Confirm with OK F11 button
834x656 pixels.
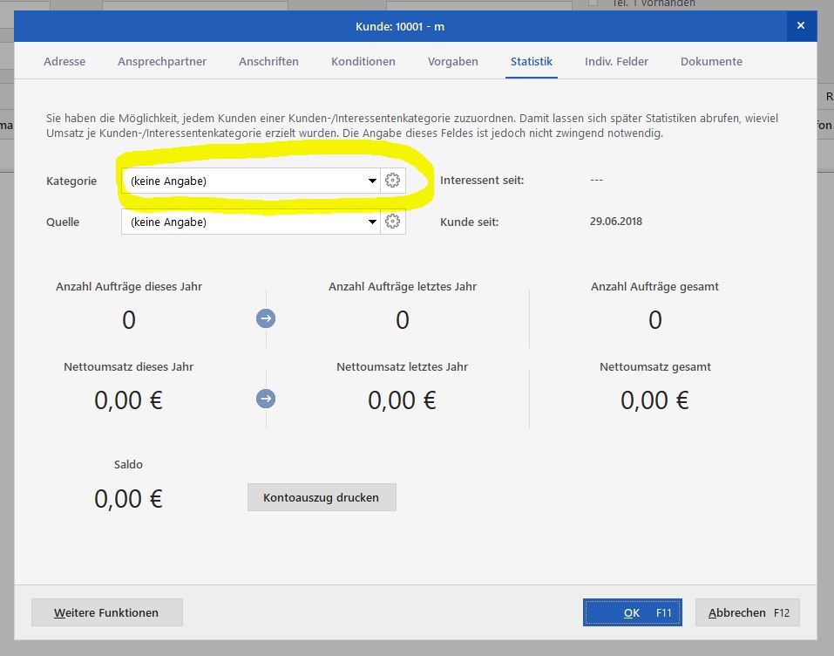633,612
